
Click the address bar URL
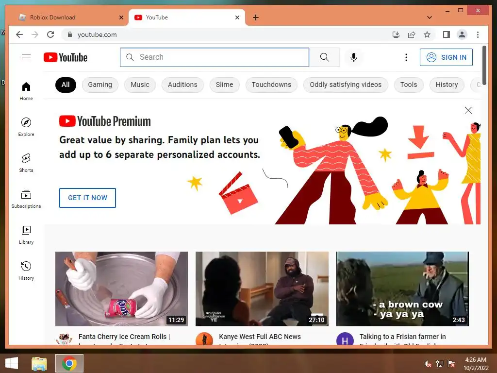coord(97,34)
